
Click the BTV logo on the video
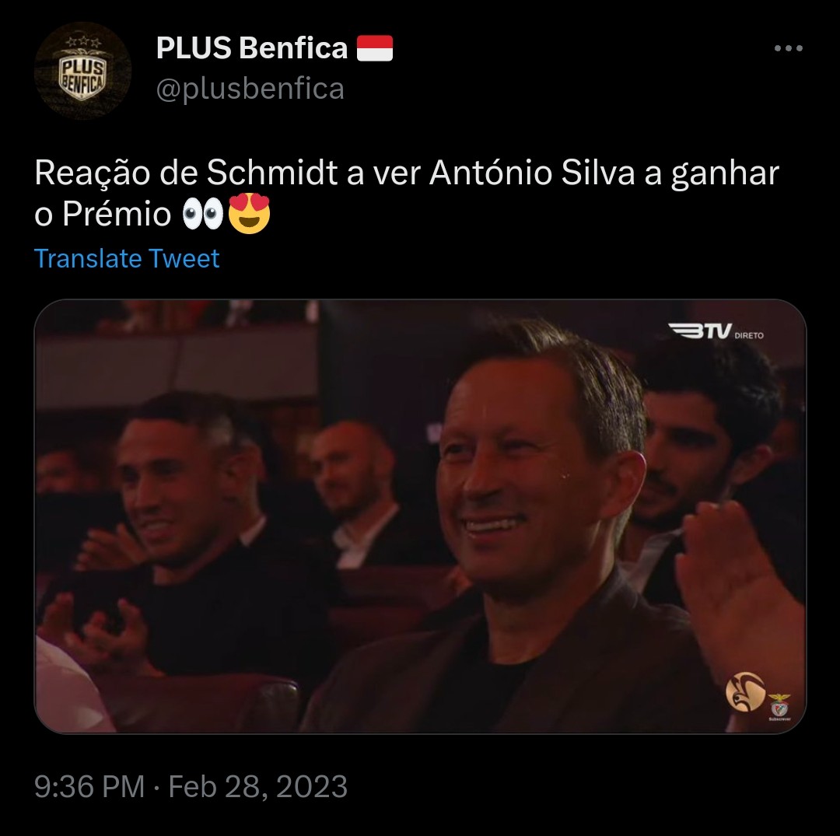[700, 331]
